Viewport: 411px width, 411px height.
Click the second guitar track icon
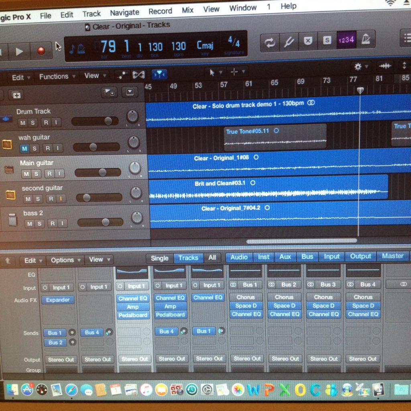pyautogui.click(x=10, y=195)
